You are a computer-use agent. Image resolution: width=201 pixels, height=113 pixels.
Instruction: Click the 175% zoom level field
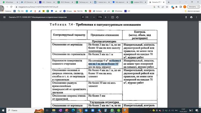pos(100,17)
